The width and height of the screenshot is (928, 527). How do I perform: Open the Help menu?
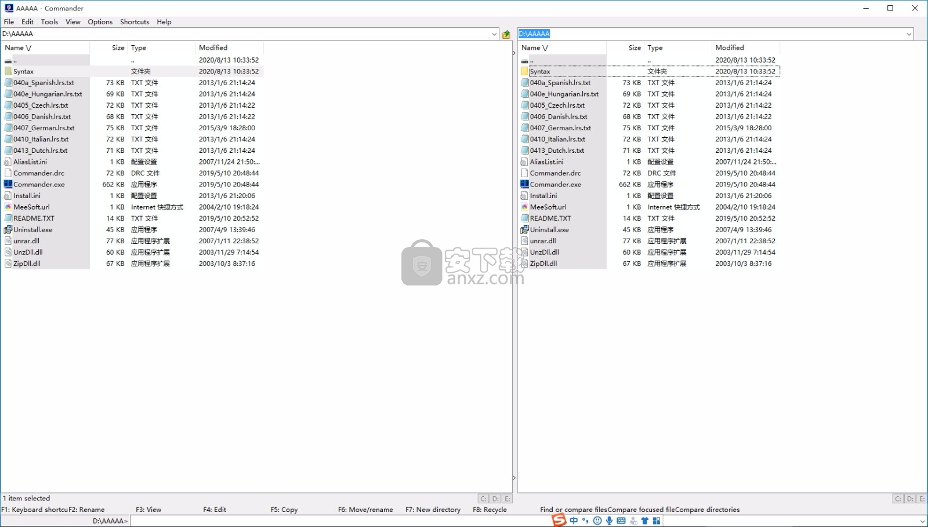coord(164,21)
